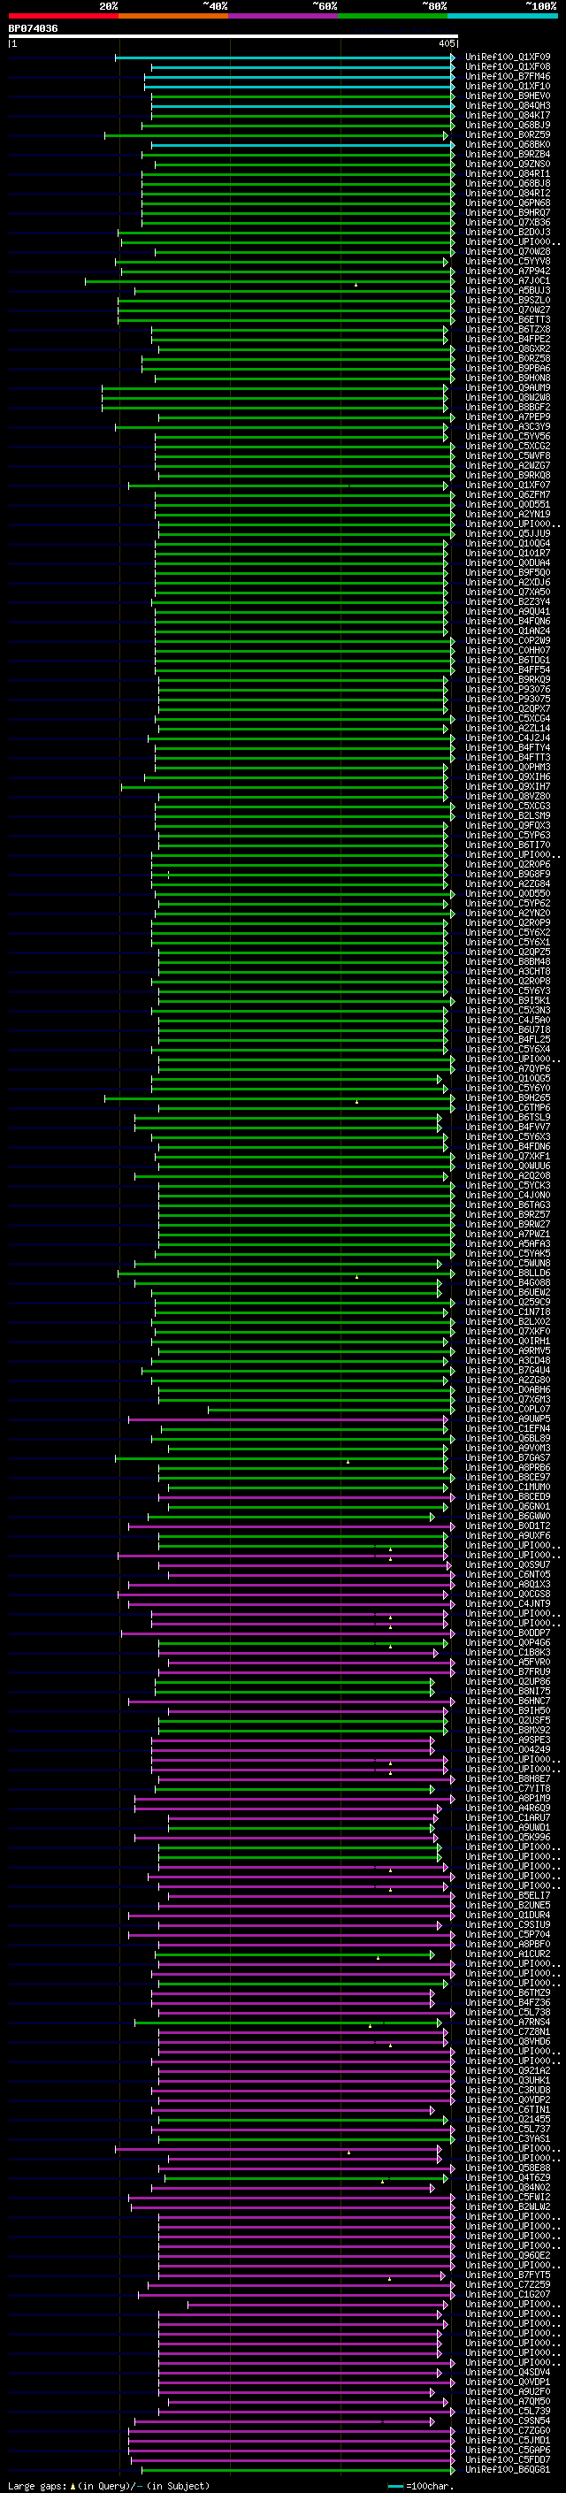The height and width of the screenshot is (2493, 566).
Task: Click the UniRef100_B0RZ59 label
Action: [x=508, y=134]
